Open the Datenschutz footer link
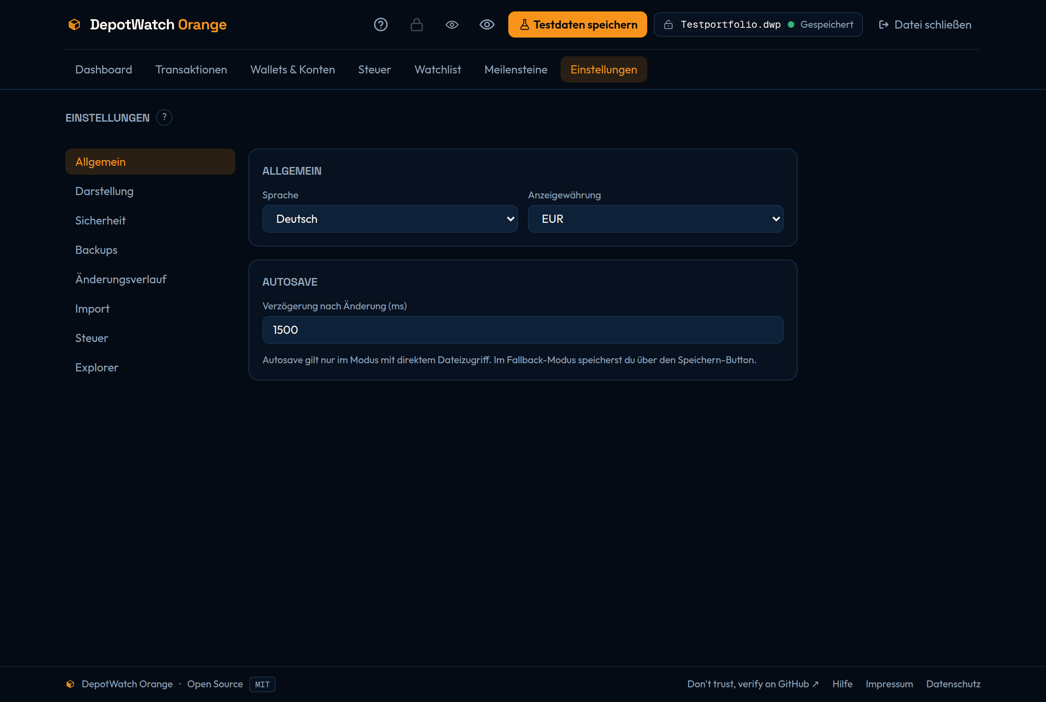Image resolution: width=1046 pixels, height=702 pixels. pos(953,684)
